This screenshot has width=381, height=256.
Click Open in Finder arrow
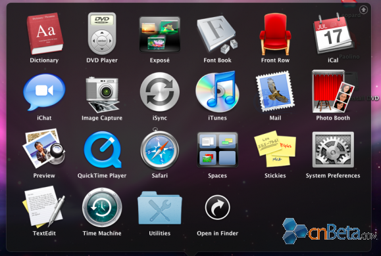click(x=217, y=207)
